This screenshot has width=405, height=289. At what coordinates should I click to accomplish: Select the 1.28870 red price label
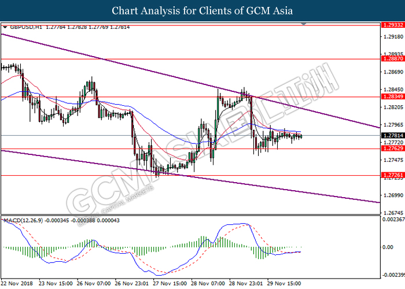(x=393, y=59)
